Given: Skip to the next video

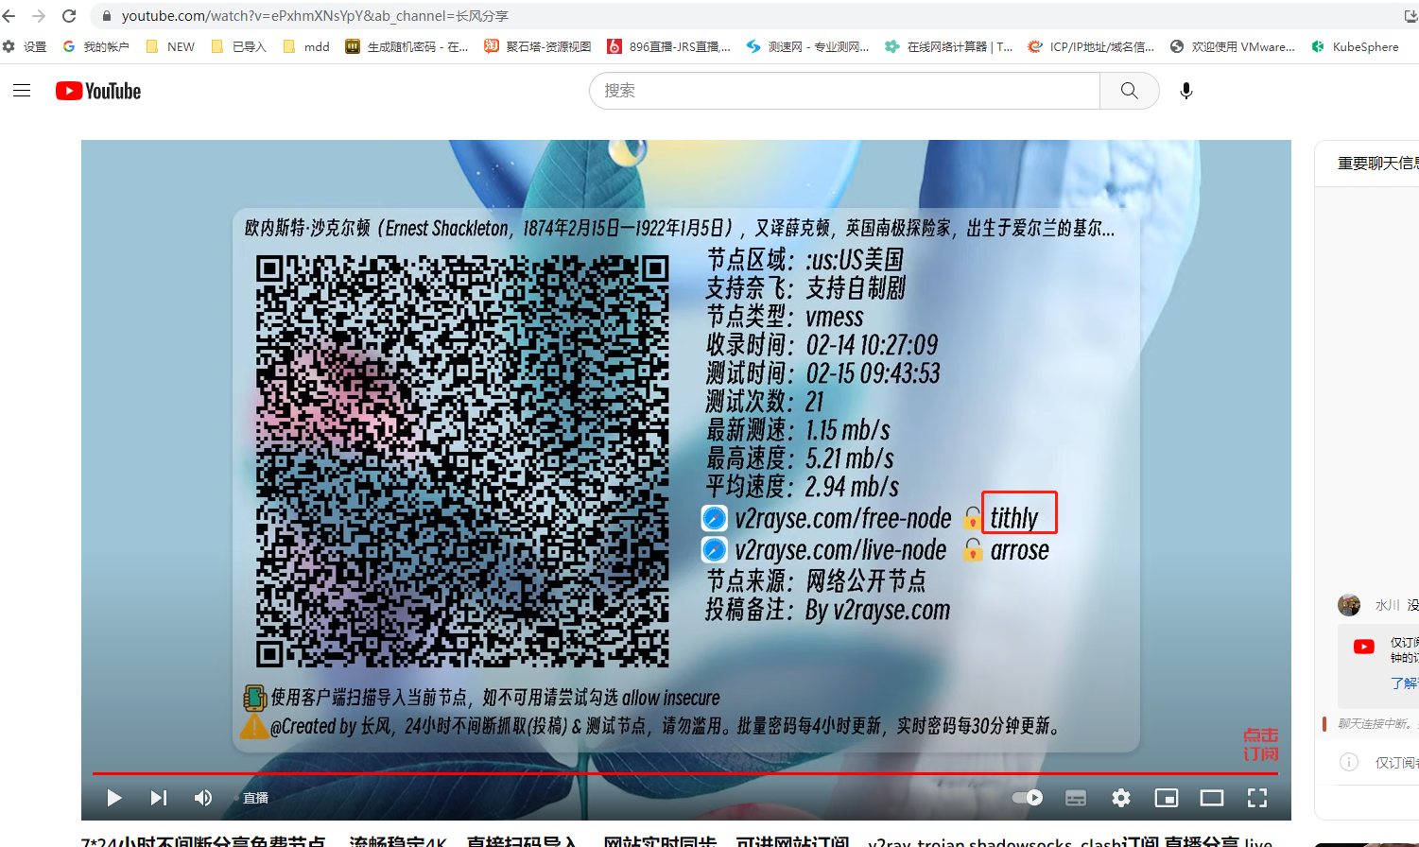Looking at the screenshot, I should [x=159, y=798].
